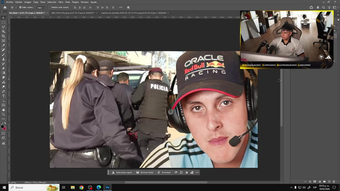Open the Share document icon
The image size is (340, 191).
click(x=311, y=7)
